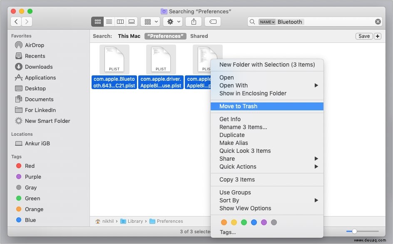Viewport: 393px width, 244px height.
Task: Choose Show View Options
Action: 267,208
